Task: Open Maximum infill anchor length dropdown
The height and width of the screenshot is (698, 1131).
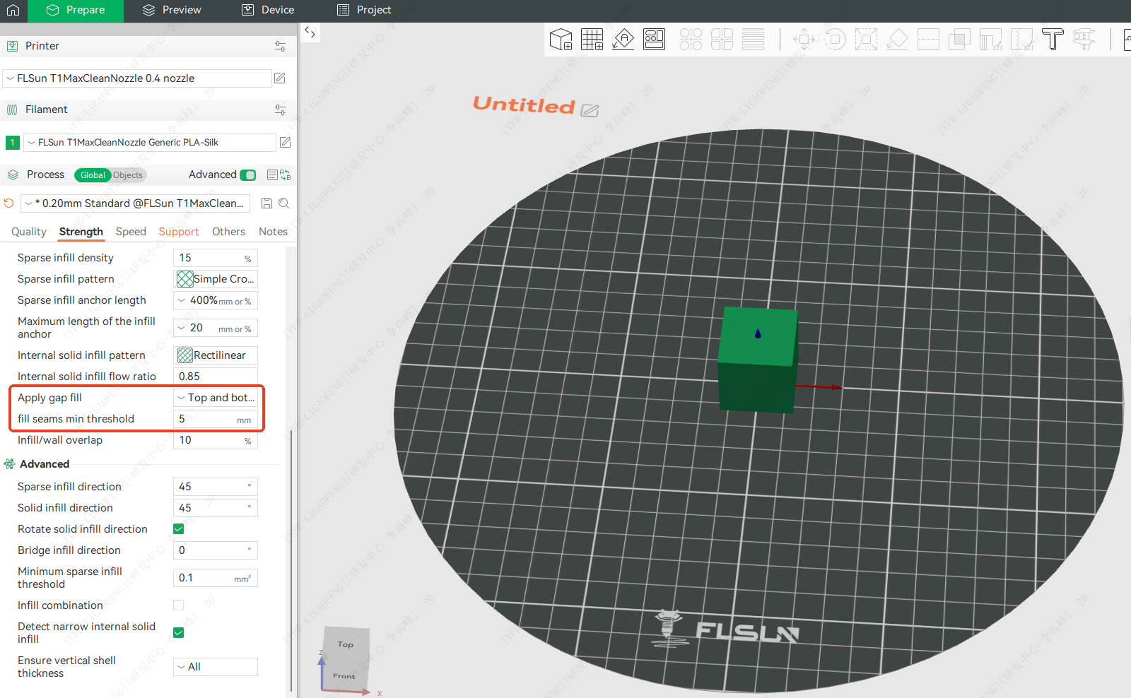Action: 216,328
